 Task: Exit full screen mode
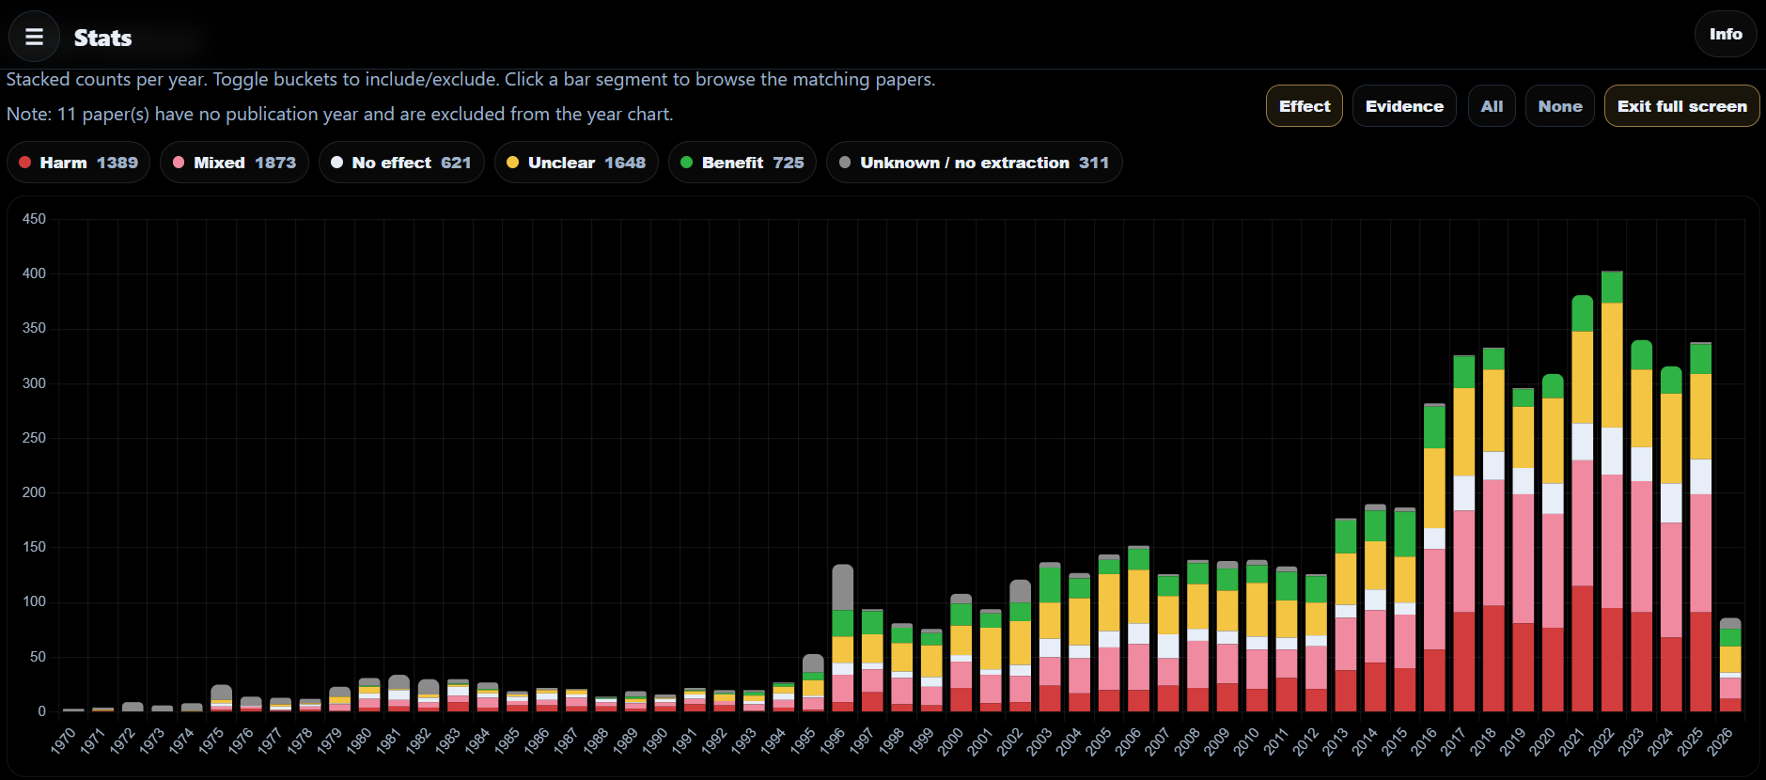point(1680,106)
